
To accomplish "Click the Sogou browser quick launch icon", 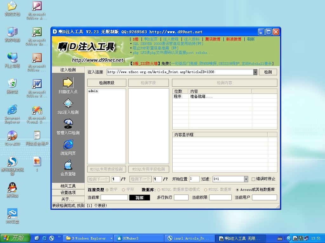I will tap(52, 238).
